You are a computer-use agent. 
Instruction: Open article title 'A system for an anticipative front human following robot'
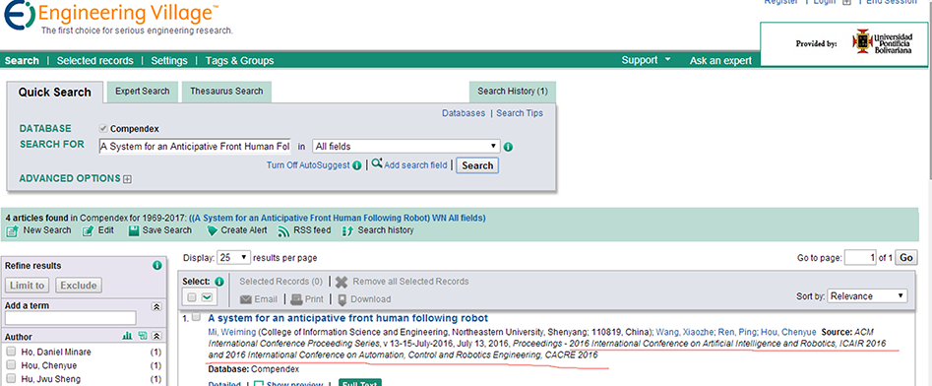[x=347, y=318]
